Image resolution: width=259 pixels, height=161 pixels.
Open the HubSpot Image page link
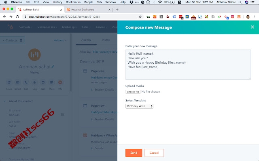point(104,78)
